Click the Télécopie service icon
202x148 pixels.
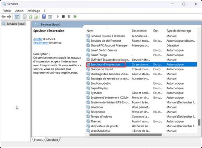tap(88, 107)
